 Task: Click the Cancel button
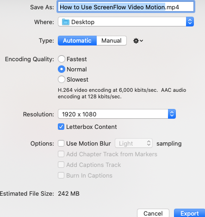(x=153, y=213)
